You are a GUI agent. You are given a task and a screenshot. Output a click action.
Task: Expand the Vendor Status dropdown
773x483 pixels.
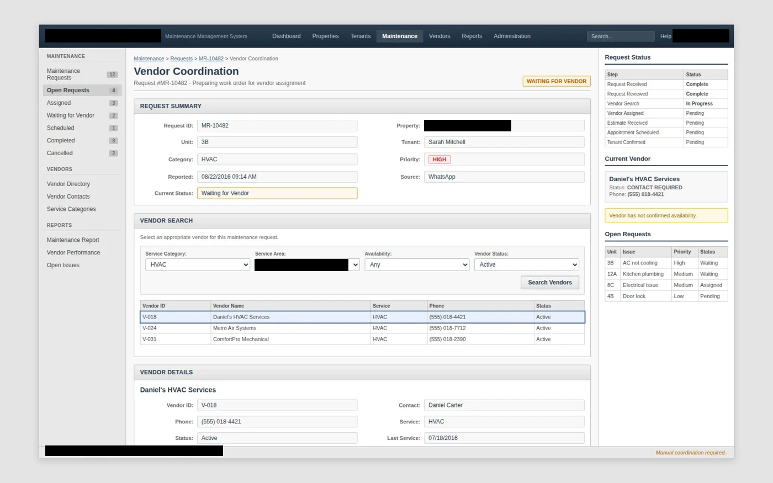coord(527,265)
